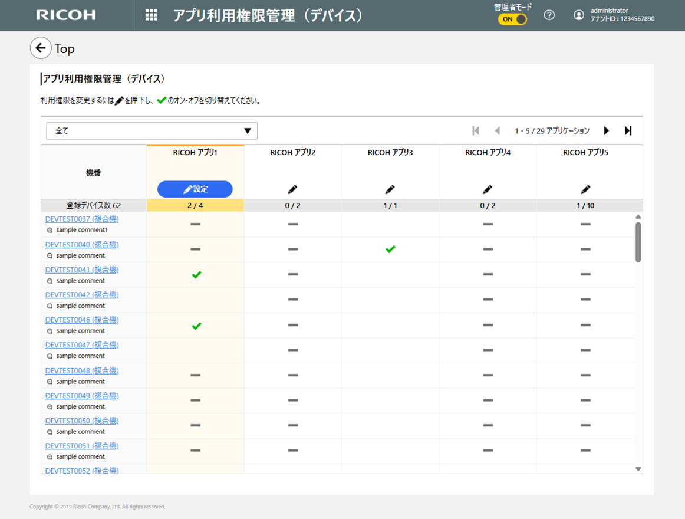Click scrollbar down arrow in device table
Screen dimensions: 685x519
tap(638, 469)
